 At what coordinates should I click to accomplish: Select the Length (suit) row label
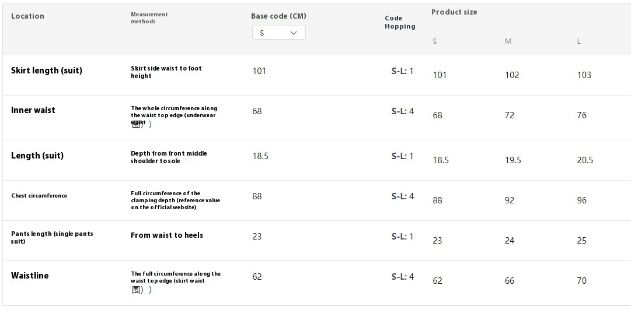point(37,156)
